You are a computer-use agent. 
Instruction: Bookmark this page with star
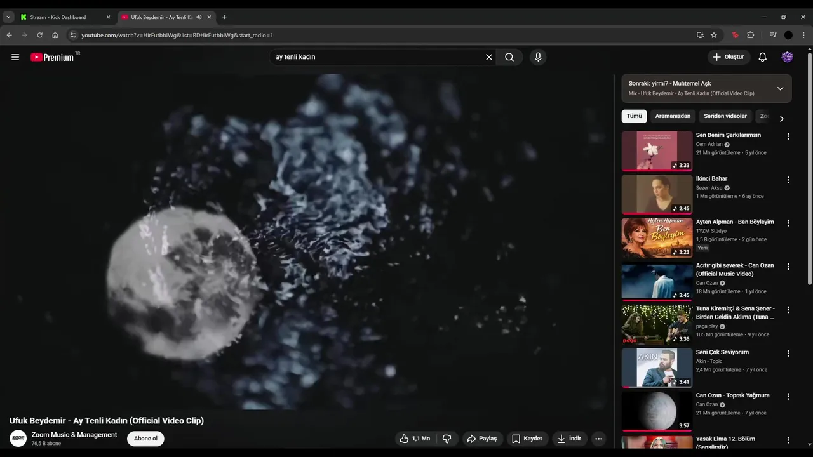pos(714,35)
